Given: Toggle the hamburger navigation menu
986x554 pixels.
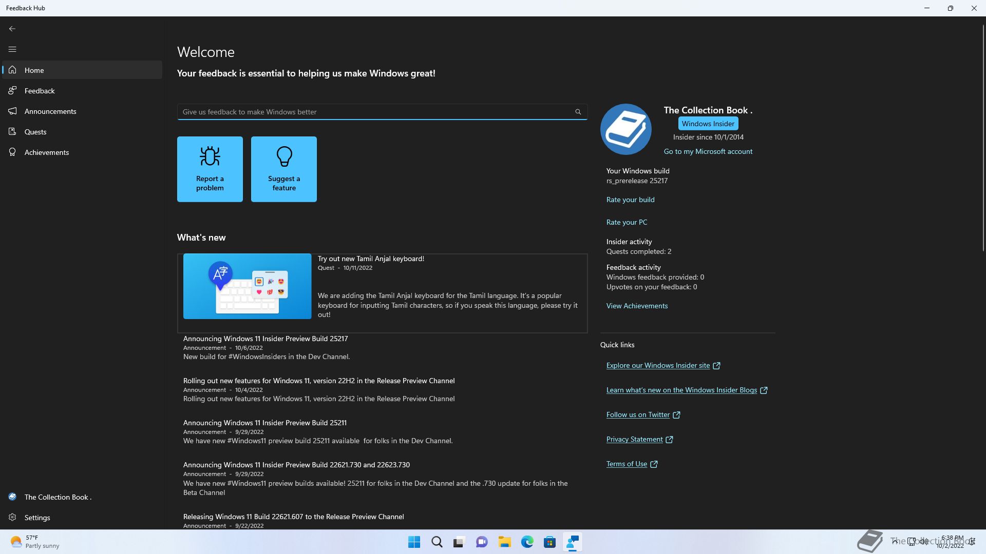Looking at the screenshot, I should [x=12, y=49].
